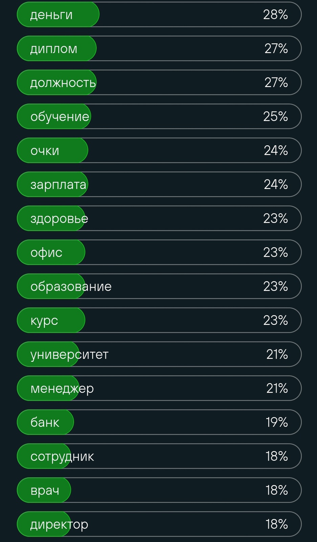The width and height of the screenshot is (317, 542).
Task: Click the green progress fill of 'деньги'
Action: [58, 15]
